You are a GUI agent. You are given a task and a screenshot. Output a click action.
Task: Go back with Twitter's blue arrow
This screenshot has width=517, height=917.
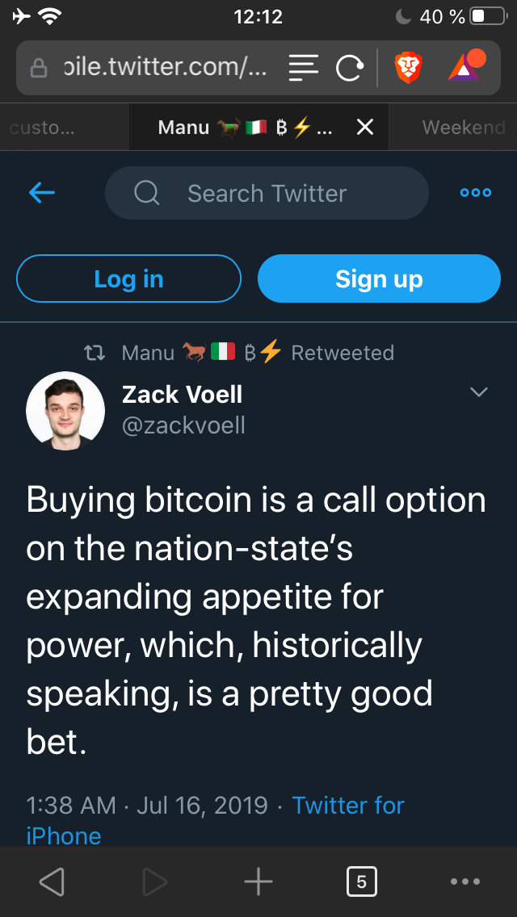tap(42, 193)
